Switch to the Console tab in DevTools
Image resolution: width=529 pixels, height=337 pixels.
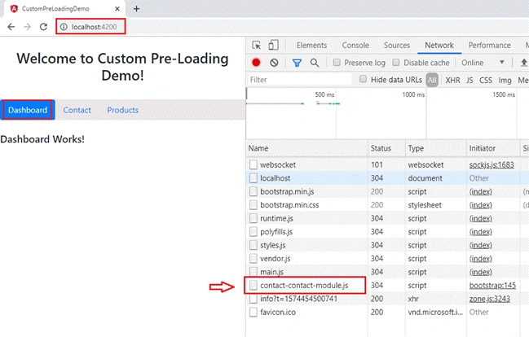pyautogui.click(x=355, y=45)
